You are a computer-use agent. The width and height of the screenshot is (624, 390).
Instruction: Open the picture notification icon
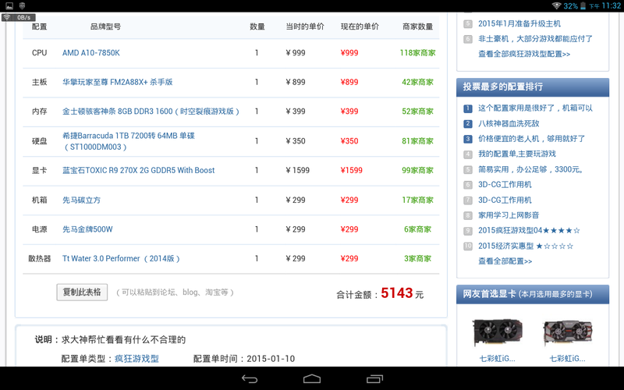pos(9,5)
